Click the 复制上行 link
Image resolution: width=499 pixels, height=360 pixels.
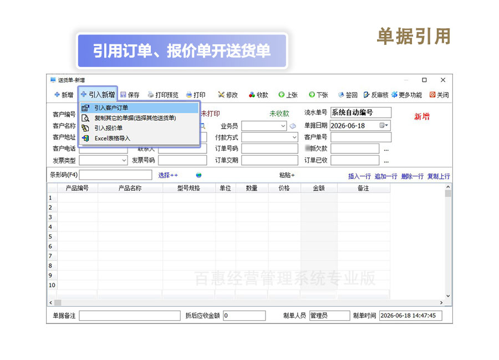coord(438,176)
